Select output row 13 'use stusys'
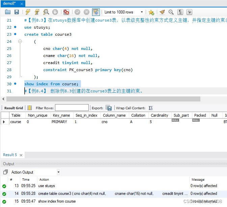Viewport: 227px width, 207px height. point(114,186)
